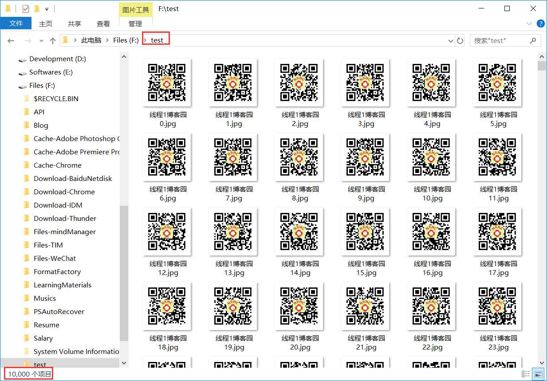Screen dimensions: 547x381
Task: Select the 图片工具 contextual tab header
Action: coord(136,9)
